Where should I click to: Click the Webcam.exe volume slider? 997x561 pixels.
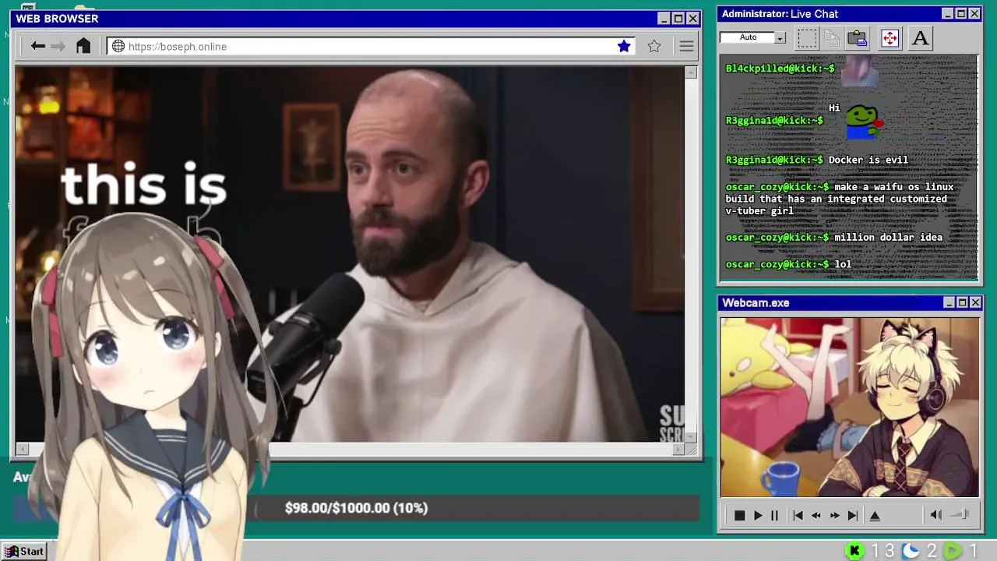pos(960,514)
